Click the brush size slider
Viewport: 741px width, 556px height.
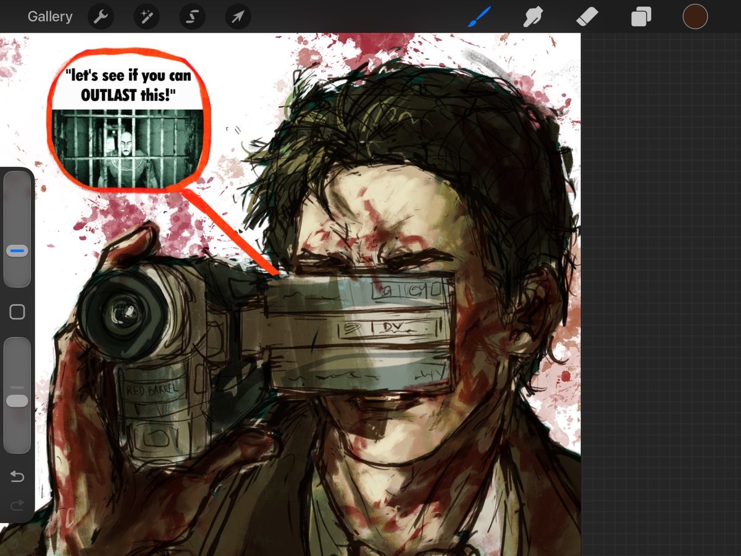17,229
